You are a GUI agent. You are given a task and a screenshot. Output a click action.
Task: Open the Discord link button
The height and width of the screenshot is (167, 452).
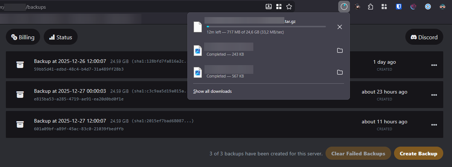point(424,37)
